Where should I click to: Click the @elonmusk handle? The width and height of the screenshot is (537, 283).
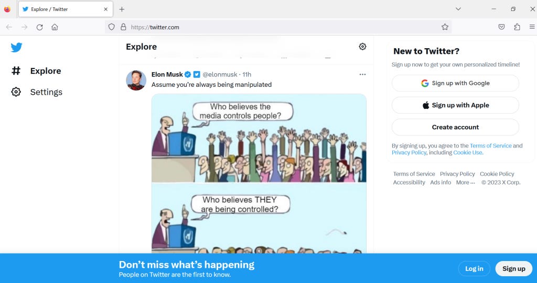point(220,74)
